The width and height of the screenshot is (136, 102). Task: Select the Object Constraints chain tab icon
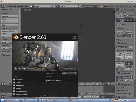coord(134,20)
